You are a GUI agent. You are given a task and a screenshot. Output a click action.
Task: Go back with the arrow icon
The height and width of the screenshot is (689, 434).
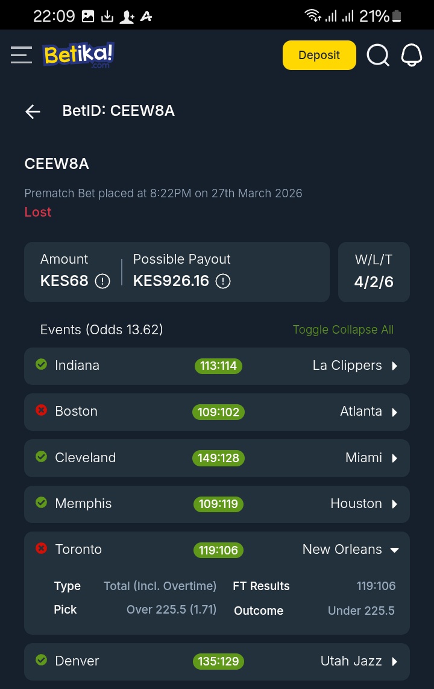pyautogui.click(x=33, y=111)
